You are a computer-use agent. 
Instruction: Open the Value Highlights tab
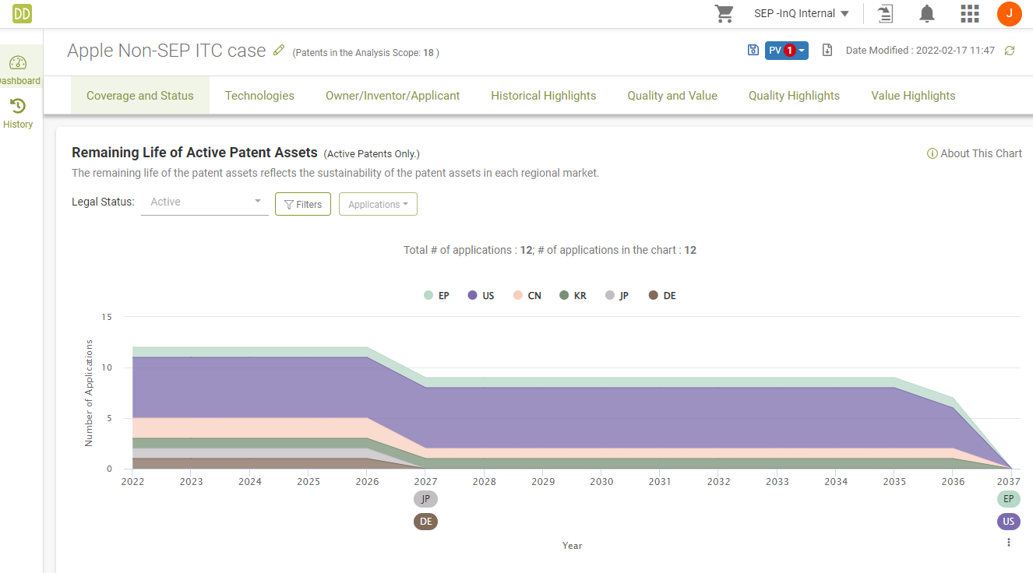point(913,96)
